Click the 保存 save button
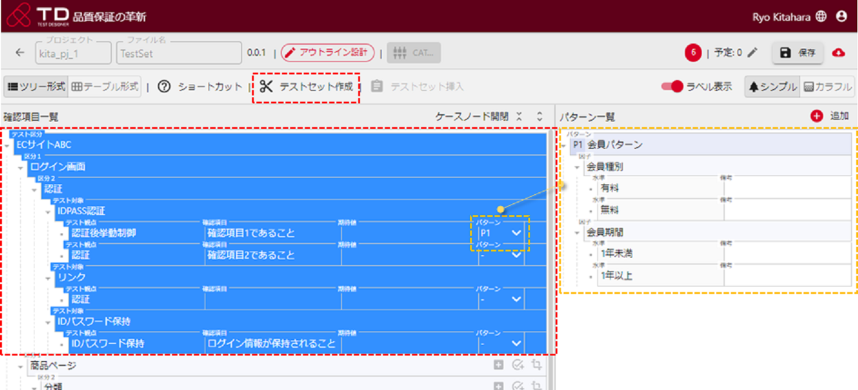The width and height of the screenshot is (858, 390). 798,53
